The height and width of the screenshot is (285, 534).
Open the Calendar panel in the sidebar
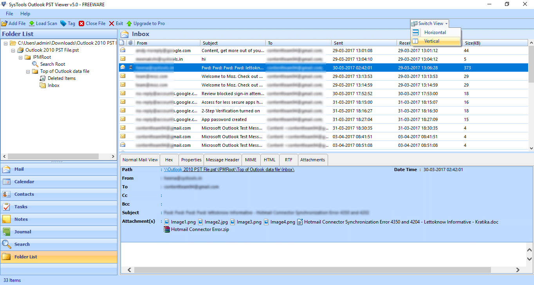[x=10, y=181]
